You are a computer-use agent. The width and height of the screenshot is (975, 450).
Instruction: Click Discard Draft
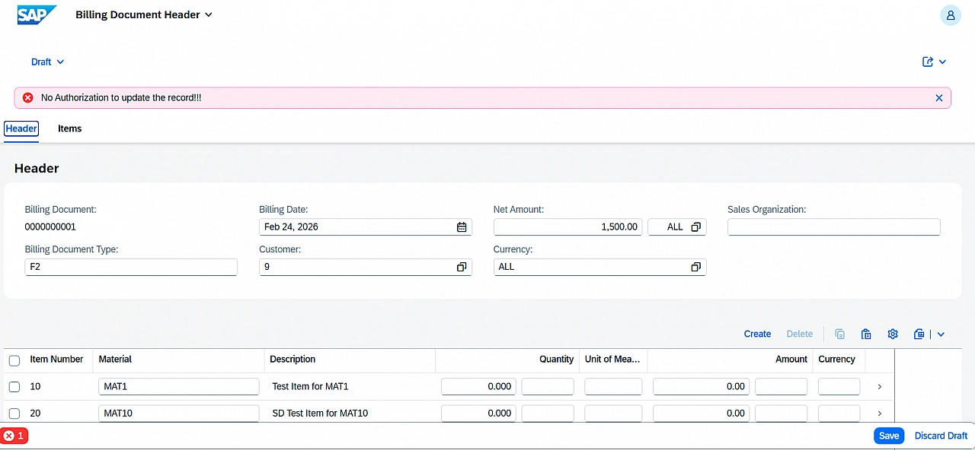click(941, 436)
